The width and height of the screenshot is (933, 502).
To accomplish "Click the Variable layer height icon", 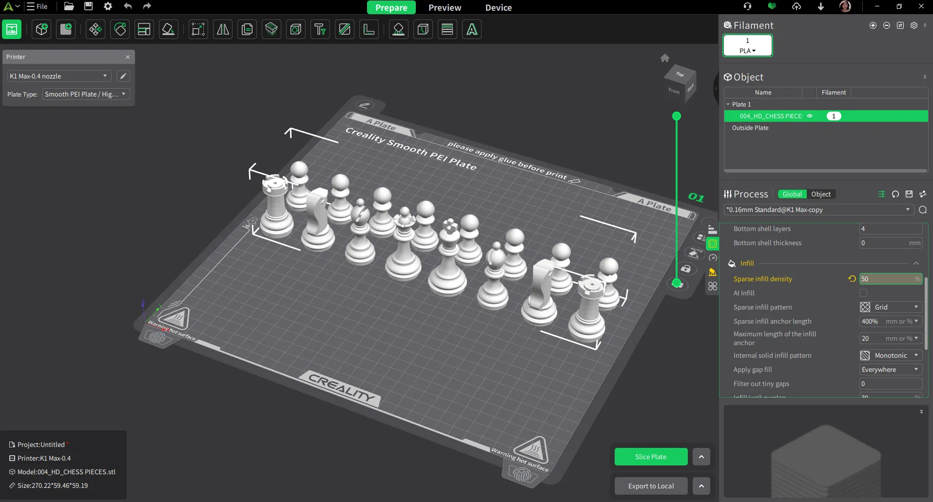I will [447, 29].
